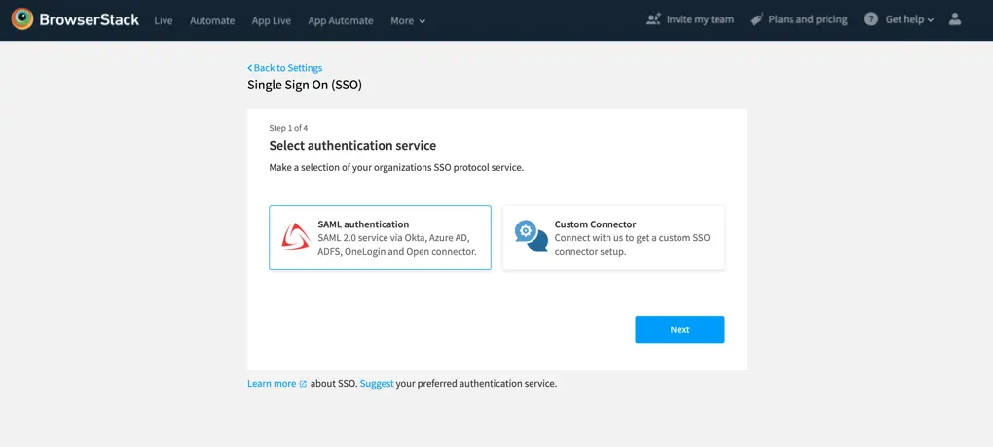This screenshot has height=447, width=993.
Task: Open the user account profile icon
Action: pos(955,19)
